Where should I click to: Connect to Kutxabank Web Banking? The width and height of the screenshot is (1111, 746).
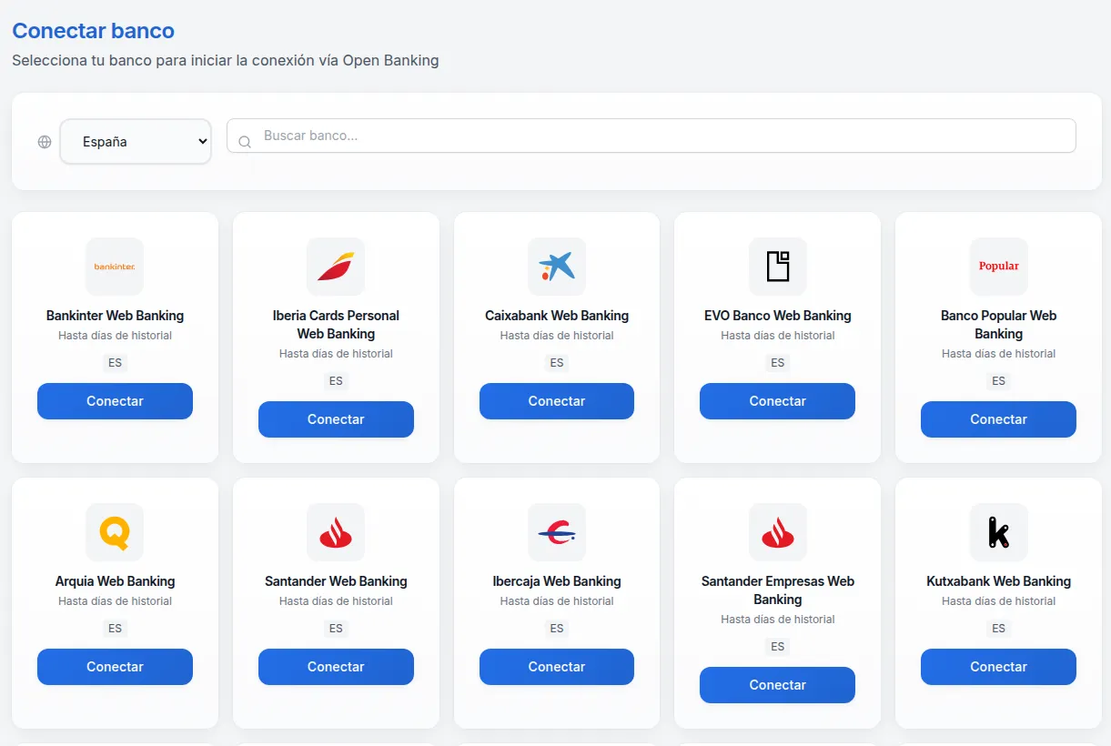[x=998, y=667]
